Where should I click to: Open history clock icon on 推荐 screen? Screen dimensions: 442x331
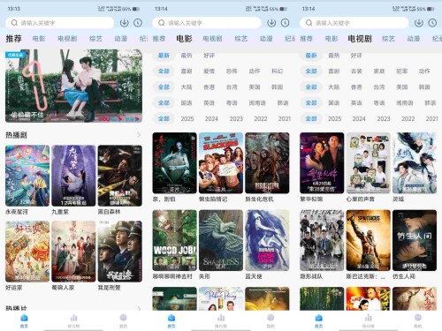pyautogui.click(x=138, y=23)
